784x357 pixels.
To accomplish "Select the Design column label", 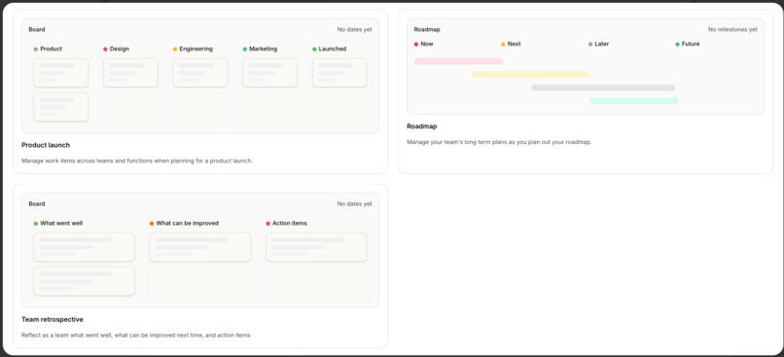I will pyautogui.click(x=120, y=49).
